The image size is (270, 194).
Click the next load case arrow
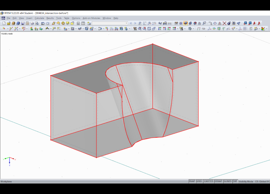point(135,23)
